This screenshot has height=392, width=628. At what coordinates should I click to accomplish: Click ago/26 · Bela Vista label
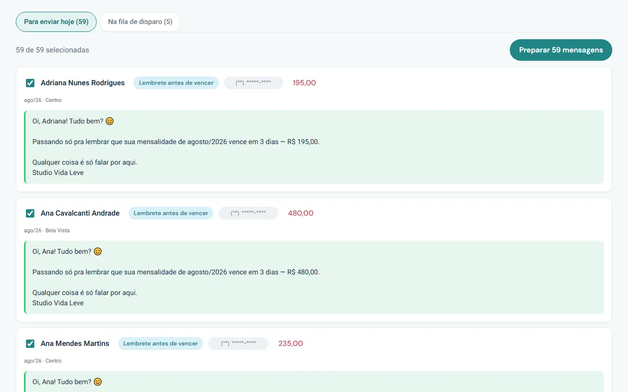coord(47,230)
